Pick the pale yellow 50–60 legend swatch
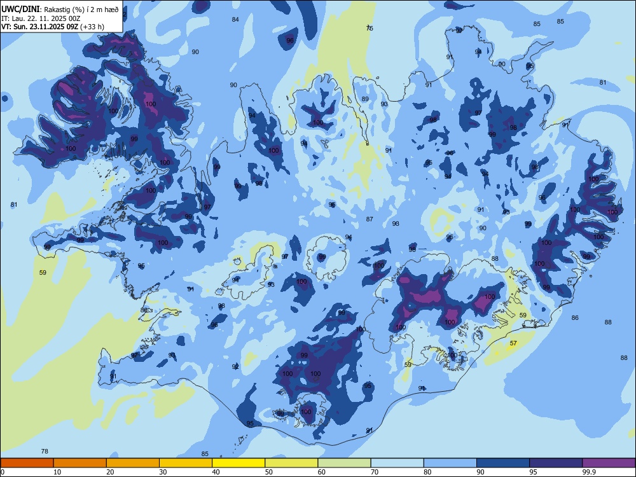Screen dimensions: 636x477 point(292,463)
